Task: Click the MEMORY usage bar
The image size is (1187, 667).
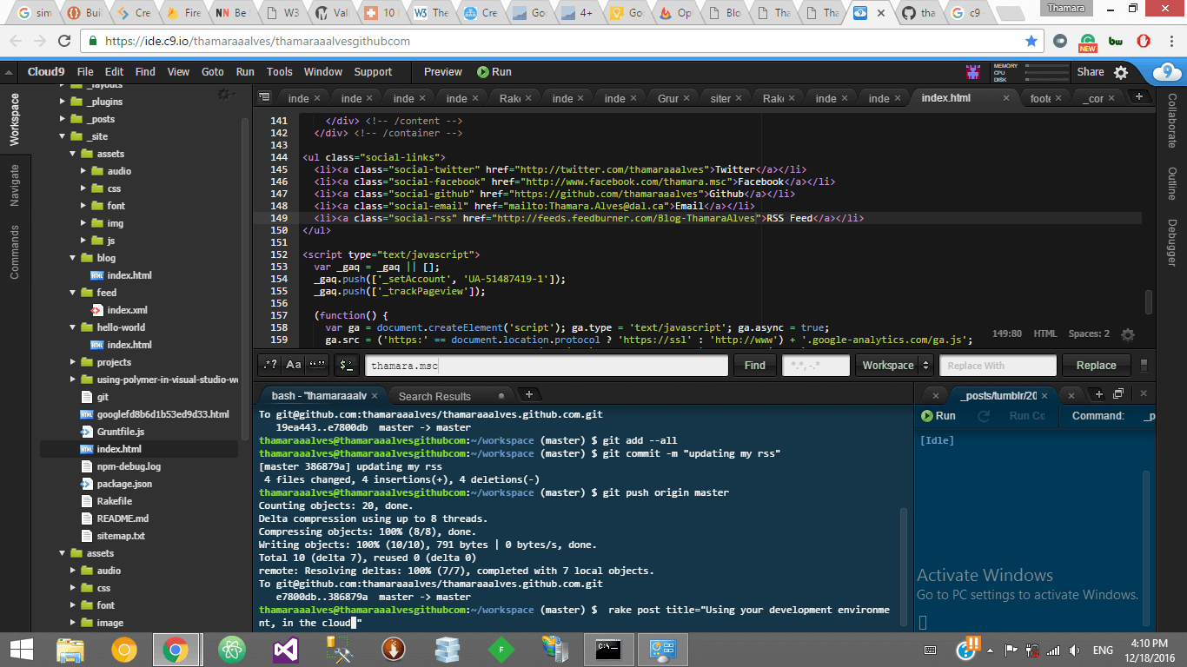Action: click(x=1047, y=66)
